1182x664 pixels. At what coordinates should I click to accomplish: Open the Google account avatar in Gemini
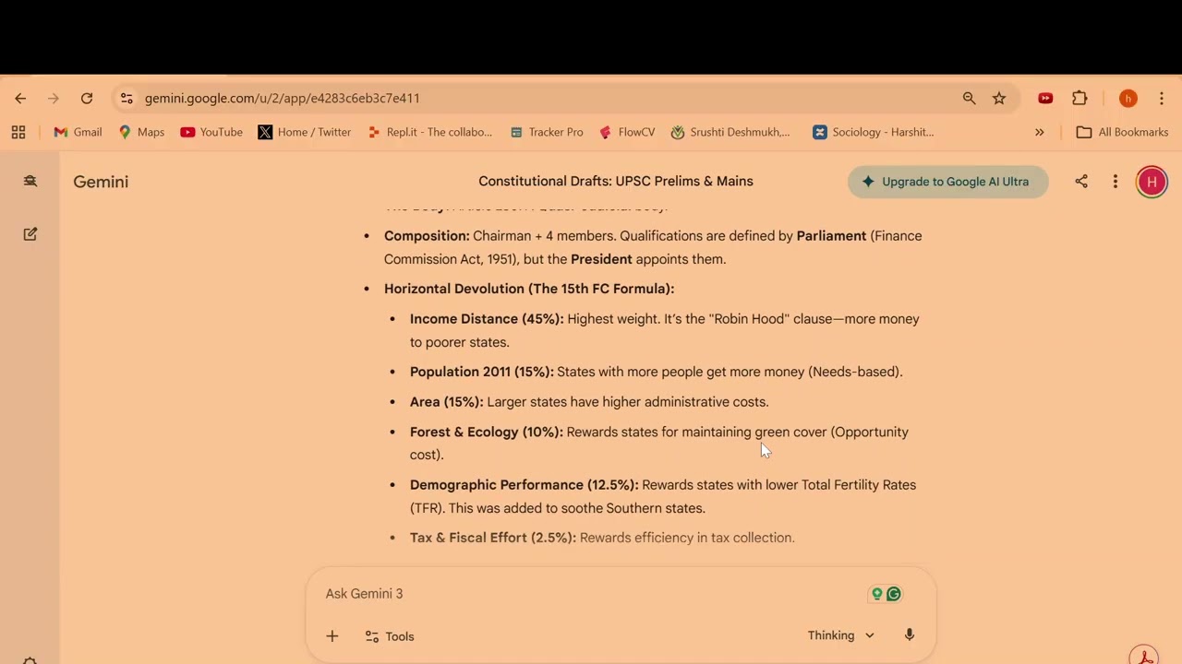pyautogui.click(x=1152, y=182)
